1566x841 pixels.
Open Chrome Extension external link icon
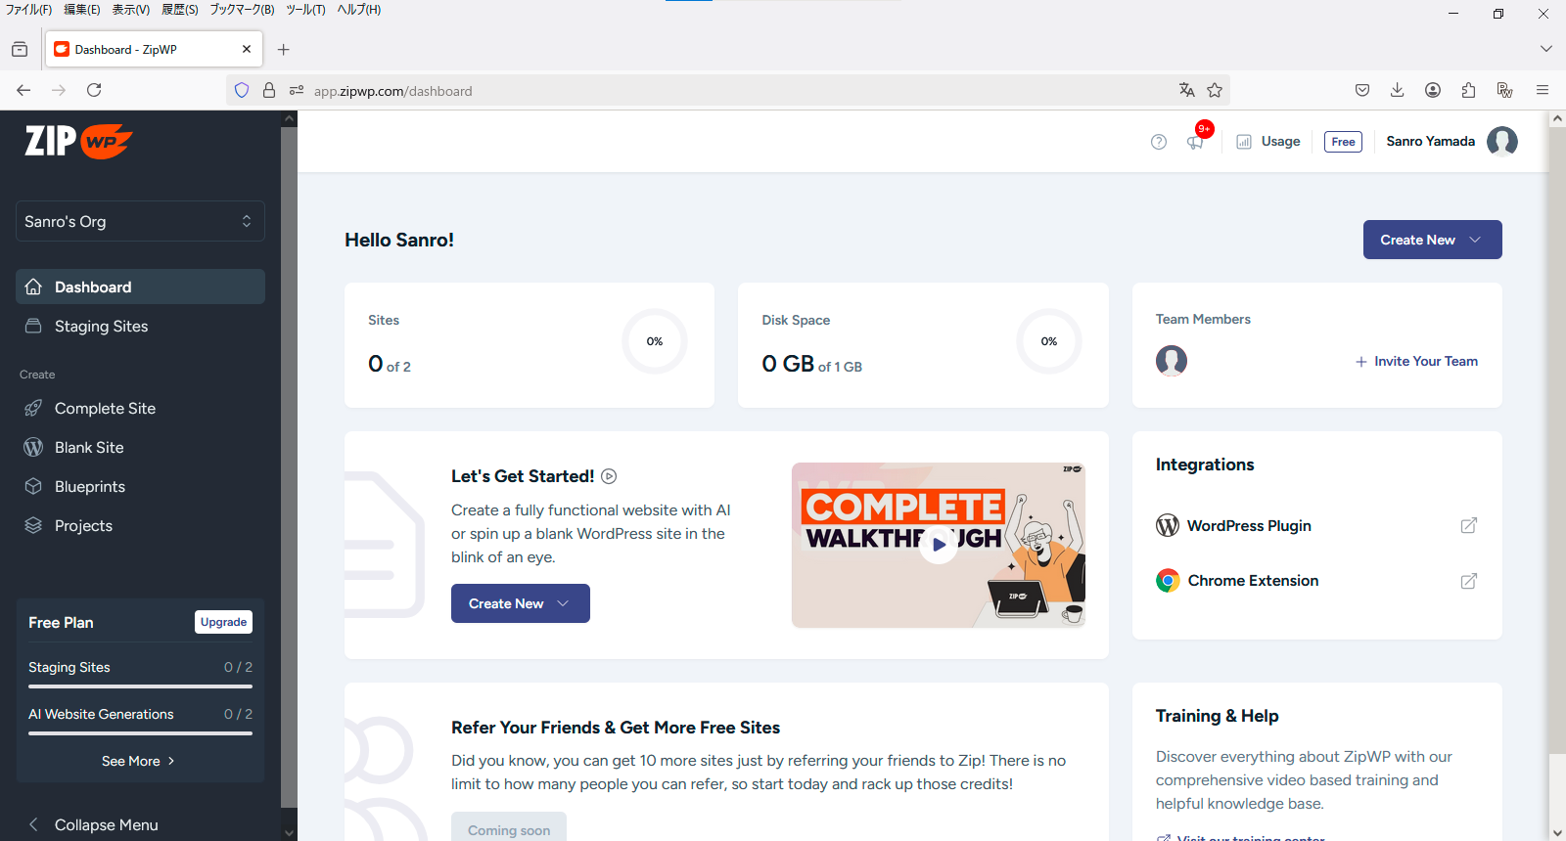[x=1468, y=581]
